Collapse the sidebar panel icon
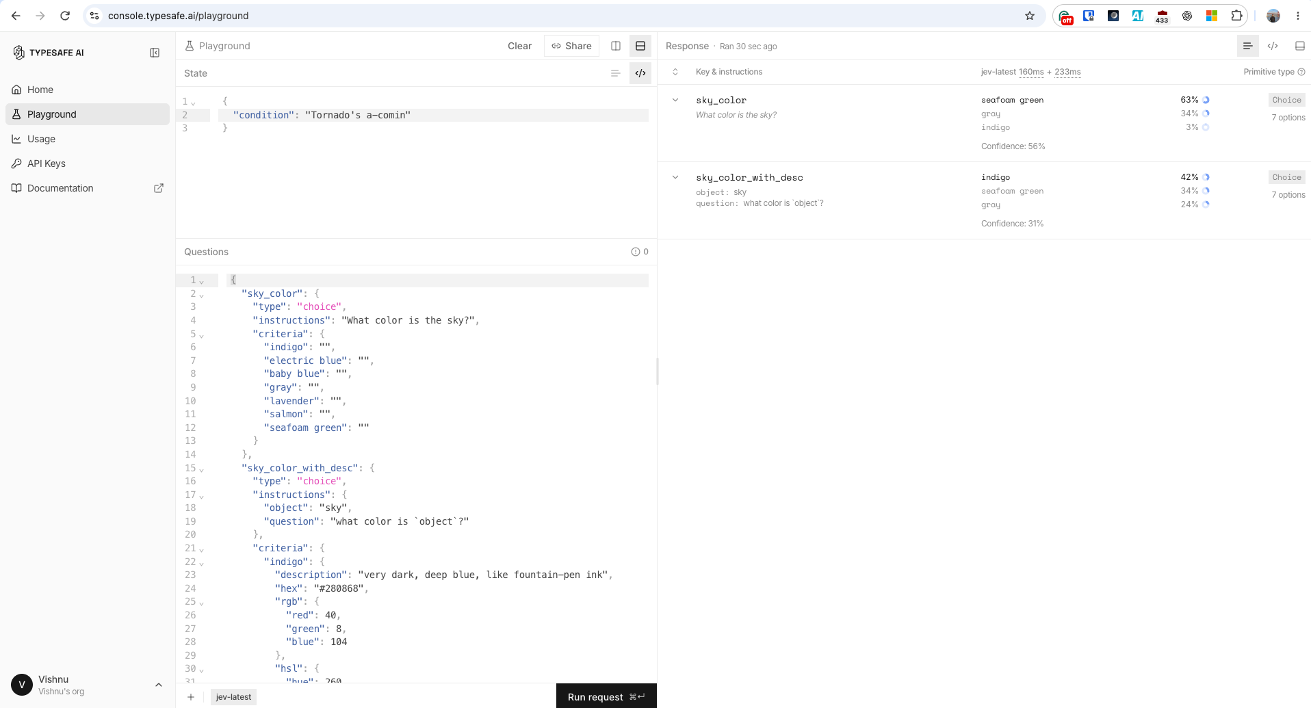1311x708 pixels. 155,53
